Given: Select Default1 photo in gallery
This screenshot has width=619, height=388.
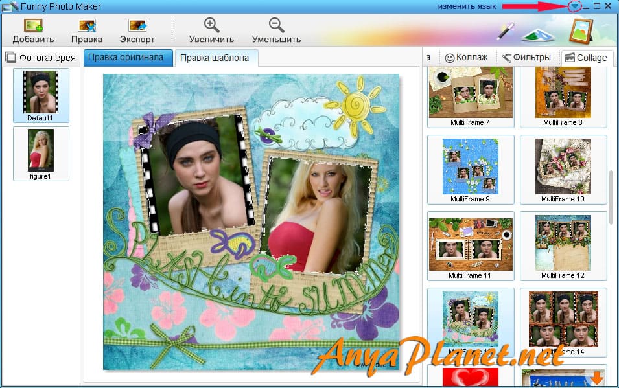Looking at the screenshot, I should (x=41, y=95).
